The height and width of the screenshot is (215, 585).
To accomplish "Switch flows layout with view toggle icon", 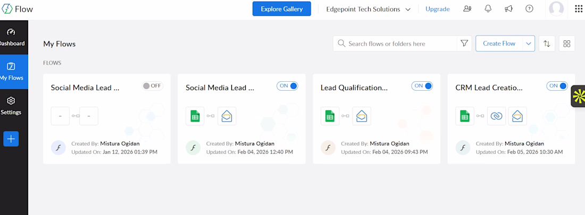I will (x=567, y=44).
